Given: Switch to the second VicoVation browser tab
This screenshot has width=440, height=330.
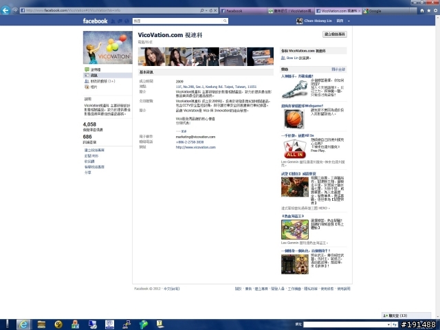Looking at the screenshot, I should 291,11.
